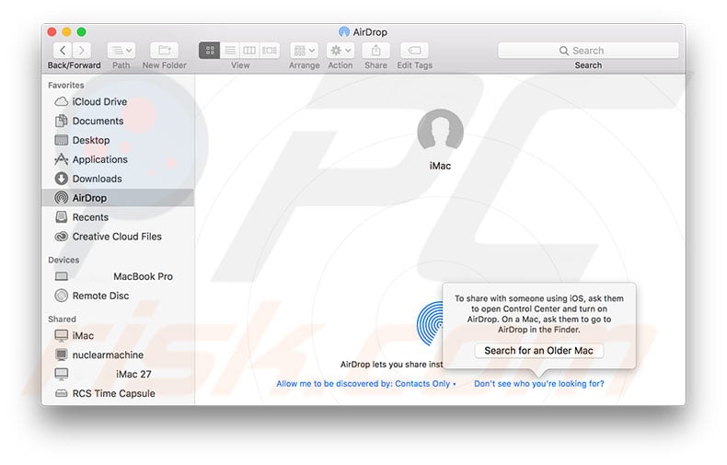727x465 pixels.
Task: Select nuclearmachine under Shared
Action: coord(118,355)
